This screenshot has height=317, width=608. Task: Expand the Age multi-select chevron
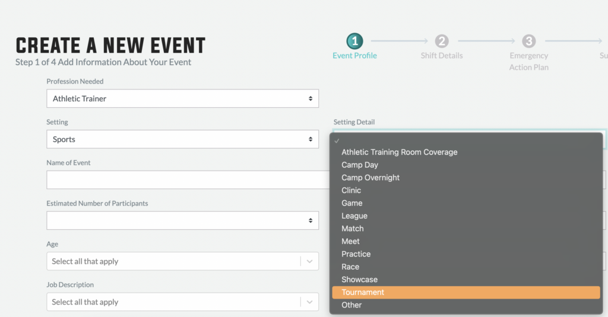click(x=309, y=261)
